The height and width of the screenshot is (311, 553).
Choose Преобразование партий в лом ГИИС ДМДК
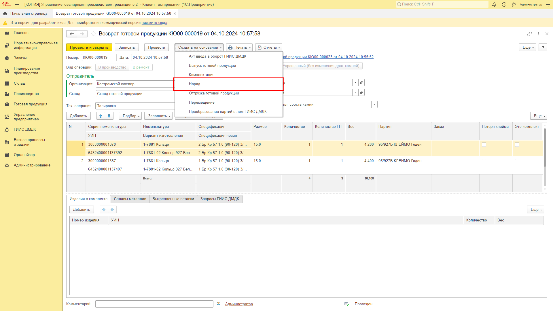point(229,112)
